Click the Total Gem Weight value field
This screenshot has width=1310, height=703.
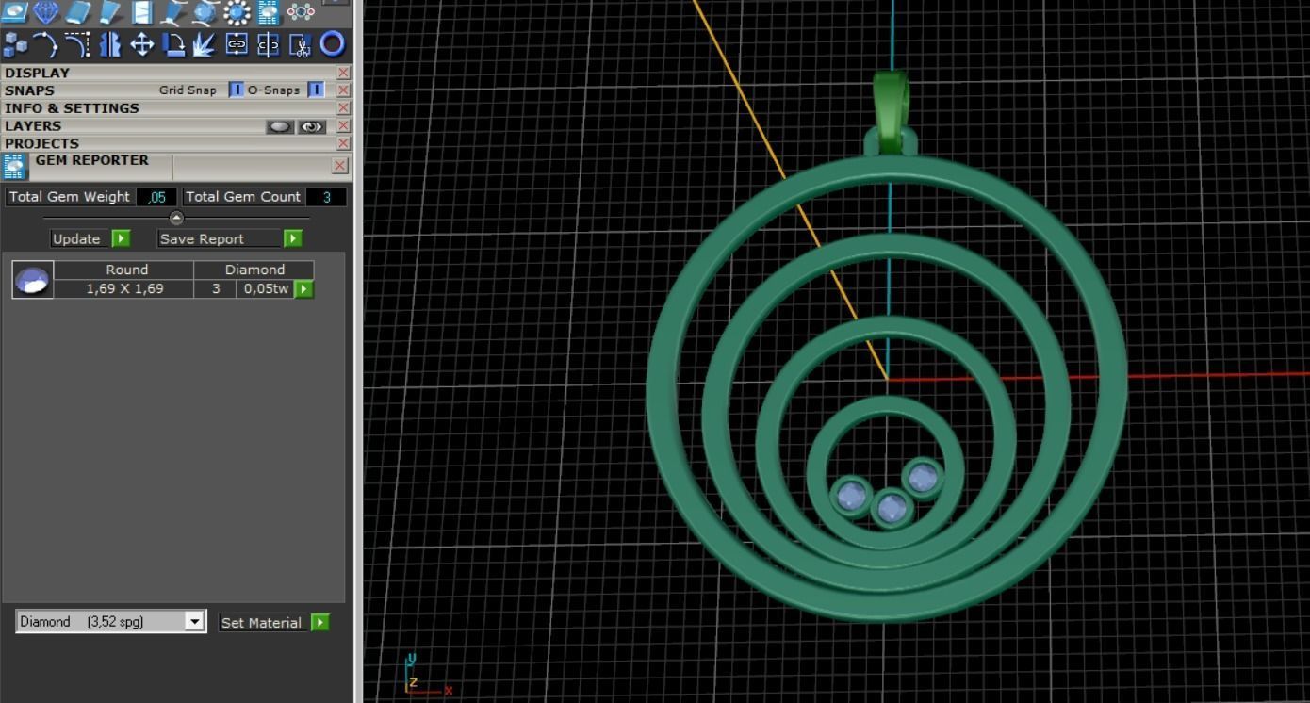pos(156,197)
